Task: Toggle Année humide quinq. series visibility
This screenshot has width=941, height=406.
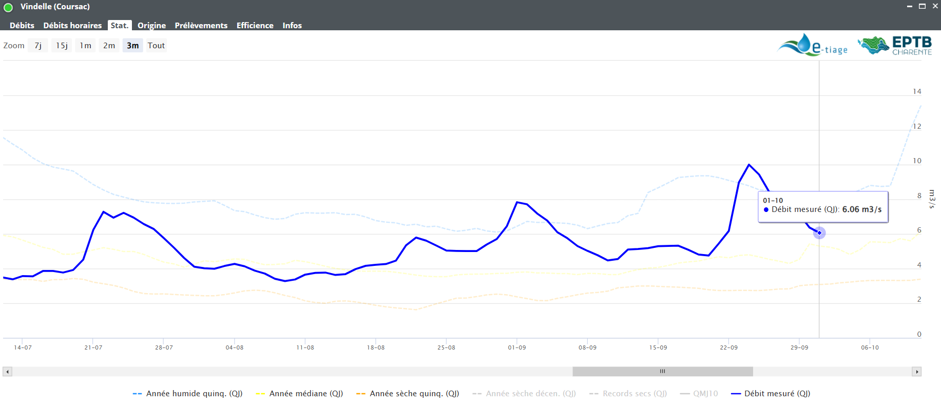Action: tap(188, 394)
